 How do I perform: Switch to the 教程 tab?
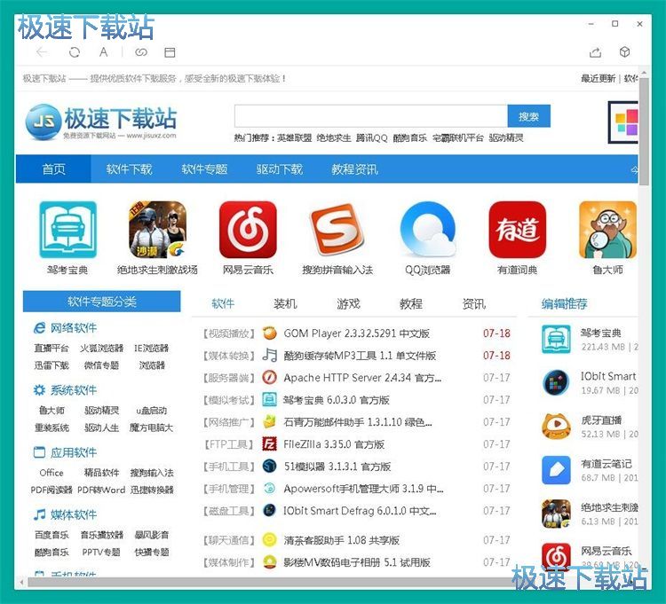411,303
